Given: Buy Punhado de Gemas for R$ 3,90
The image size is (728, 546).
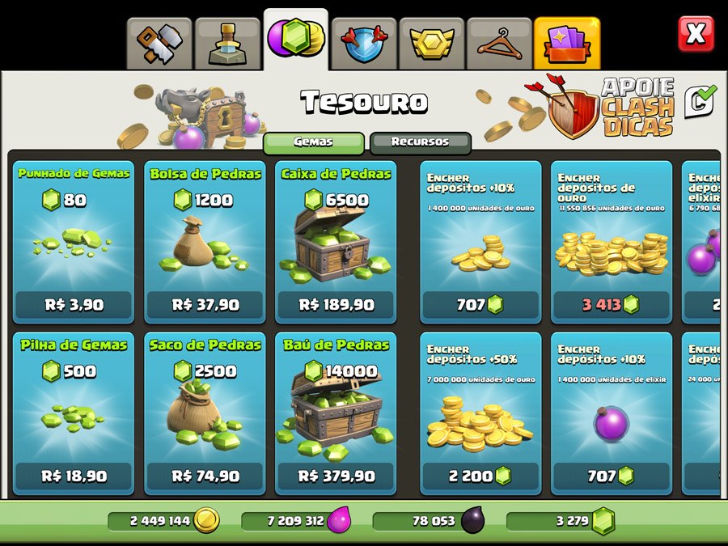Looking at the screenshot, I should [74, 242].
